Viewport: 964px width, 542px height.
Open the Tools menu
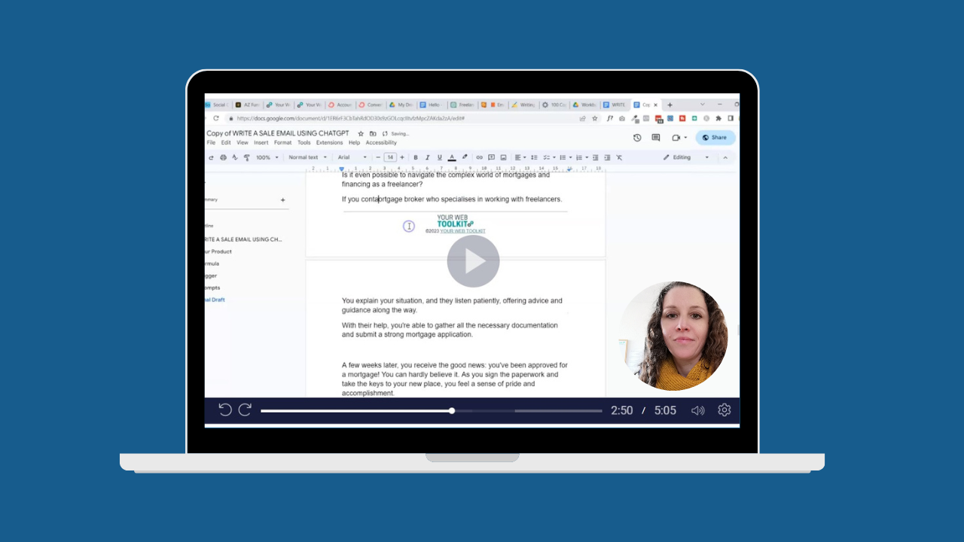pyautogui.click(x=304, y=142)
